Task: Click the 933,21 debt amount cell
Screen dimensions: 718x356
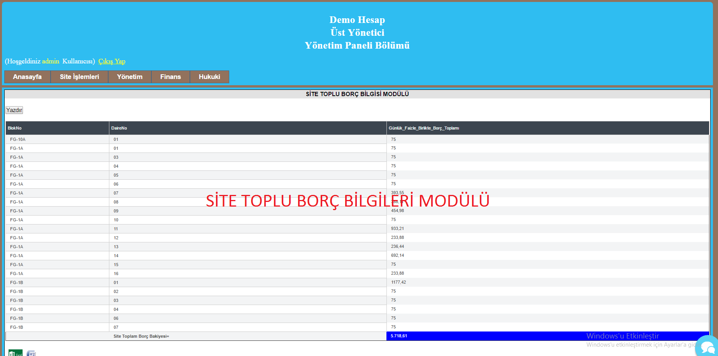Action: [397, 228]
